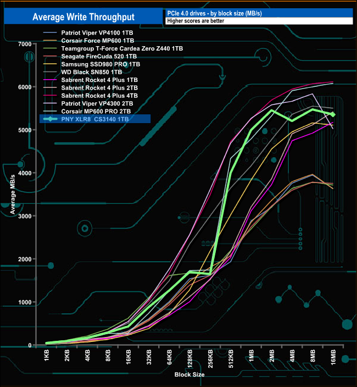Click the 'Average Write Throughput' title
Screen dimensions: 357x387
83,17
